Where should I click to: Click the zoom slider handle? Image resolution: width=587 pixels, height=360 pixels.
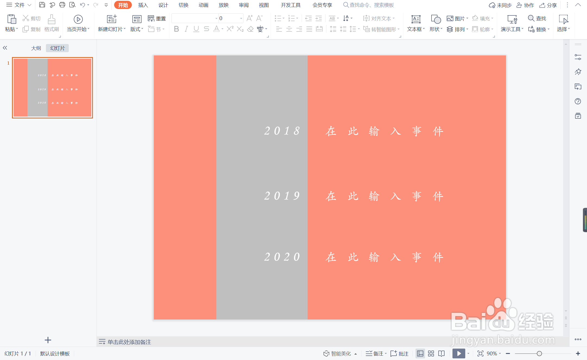(x=539, y=353)
